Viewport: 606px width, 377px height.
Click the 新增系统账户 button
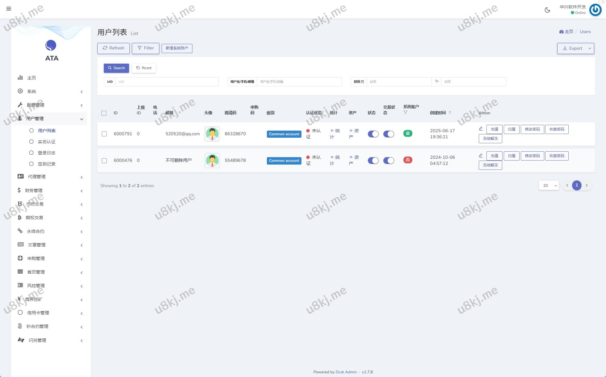pos(177,48)
